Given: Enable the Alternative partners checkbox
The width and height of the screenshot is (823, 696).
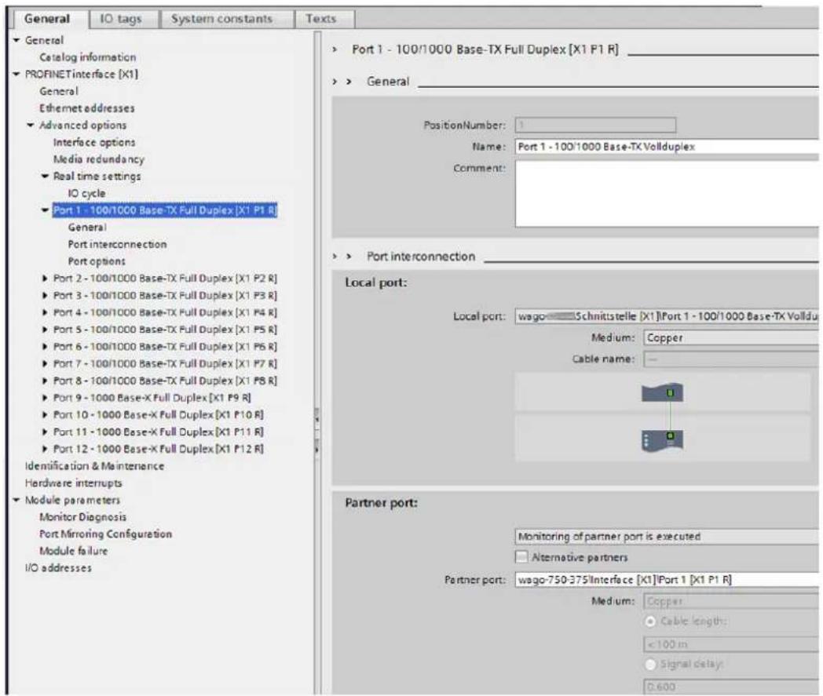Looking at the screenshot, I should click(521, 557).
